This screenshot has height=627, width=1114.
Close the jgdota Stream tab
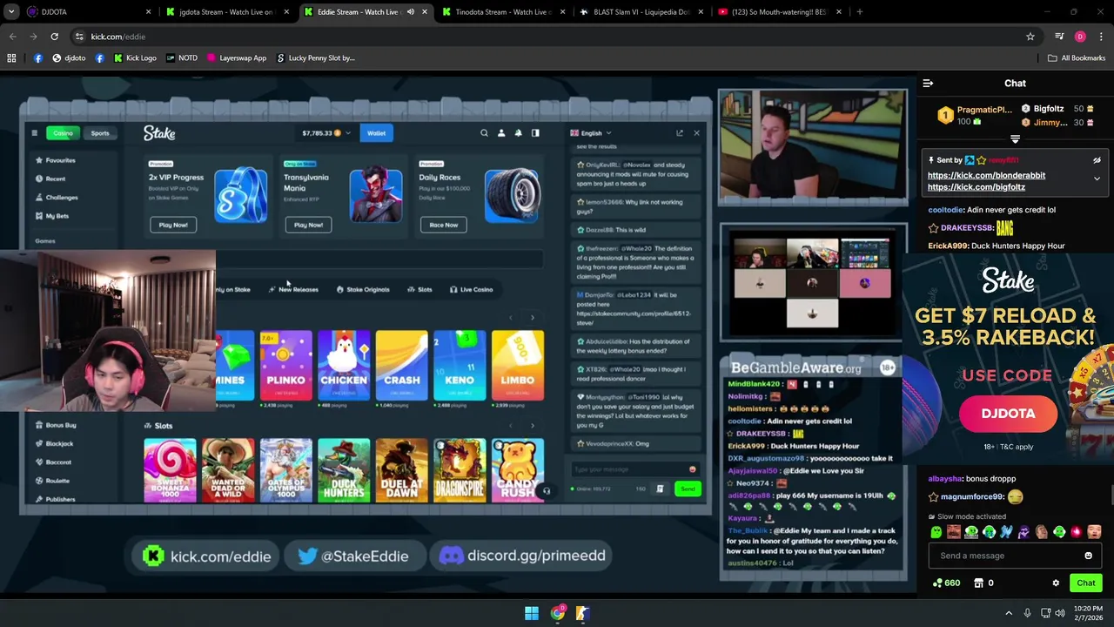coord(286,12)
